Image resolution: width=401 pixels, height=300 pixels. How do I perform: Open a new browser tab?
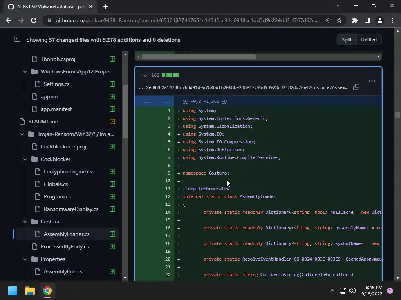tap(106, 7)
